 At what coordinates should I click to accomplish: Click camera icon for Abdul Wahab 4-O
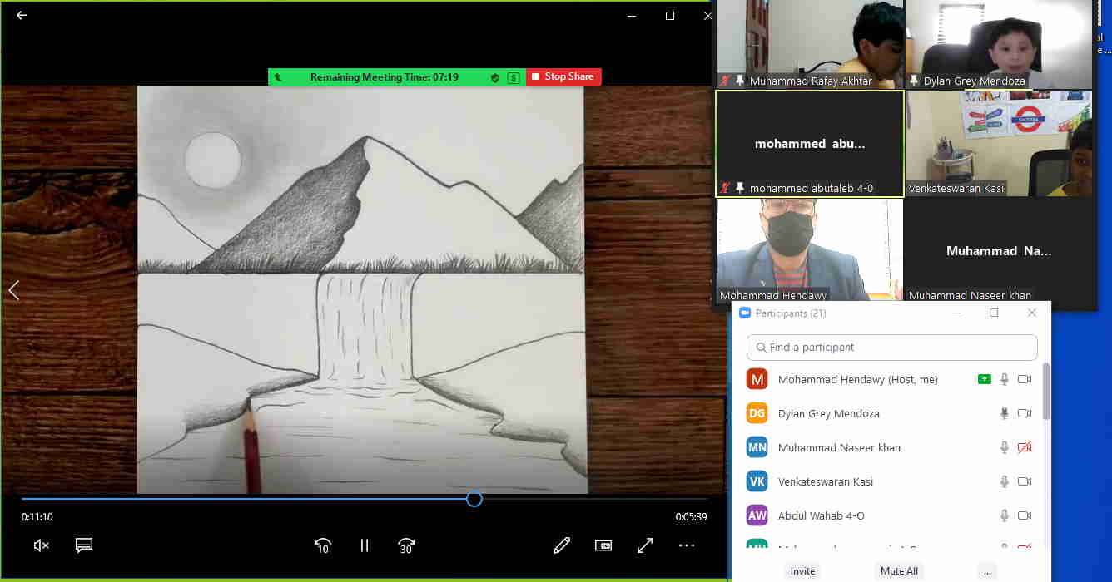pyautogui.click(x=1025, y=515)
